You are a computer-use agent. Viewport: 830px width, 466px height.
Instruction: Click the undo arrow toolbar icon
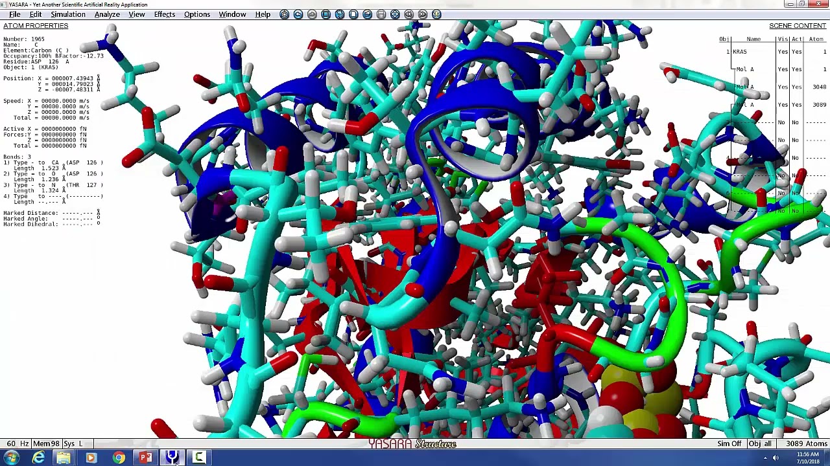[298, 14]
